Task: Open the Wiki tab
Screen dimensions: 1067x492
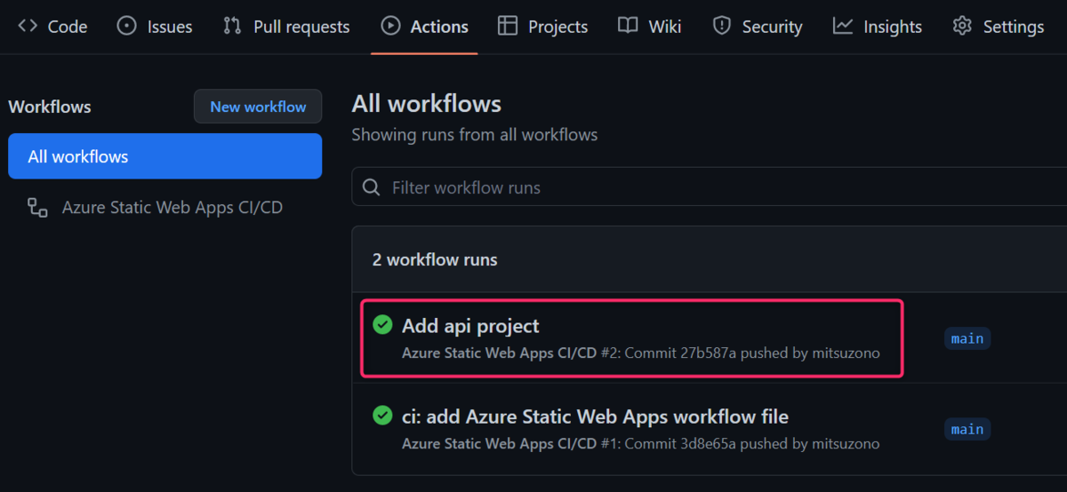Action: click(650, 27)
